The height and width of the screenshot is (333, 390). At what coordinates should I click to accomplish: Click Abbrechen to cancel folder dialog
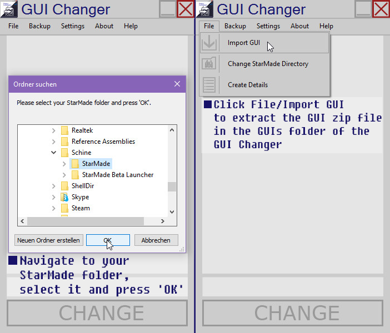(x=156, y=240)
